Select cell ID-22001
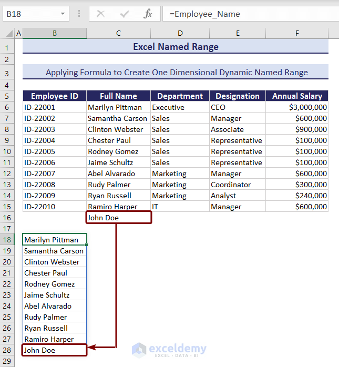Image resolution: width=339 pixels, height=367 pixels. [x=55, y=107]
